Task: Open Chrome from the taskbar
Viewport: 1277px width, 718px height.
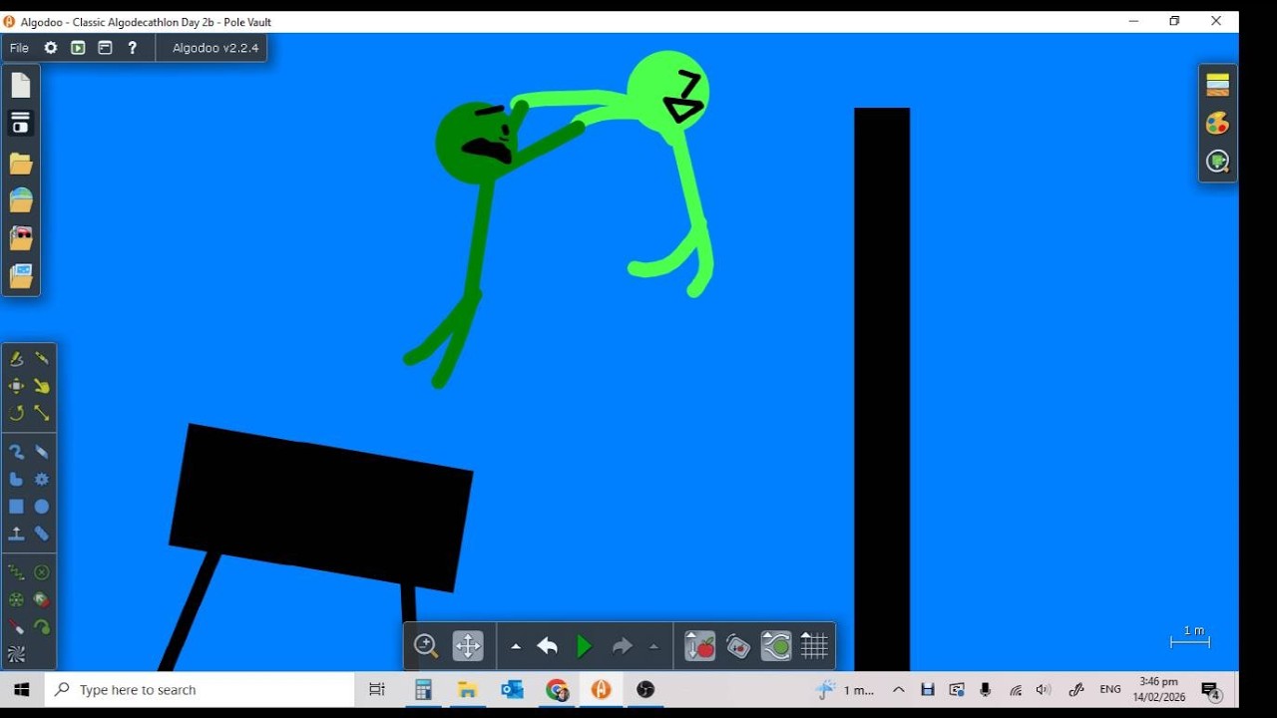Action: click(557, 690)
